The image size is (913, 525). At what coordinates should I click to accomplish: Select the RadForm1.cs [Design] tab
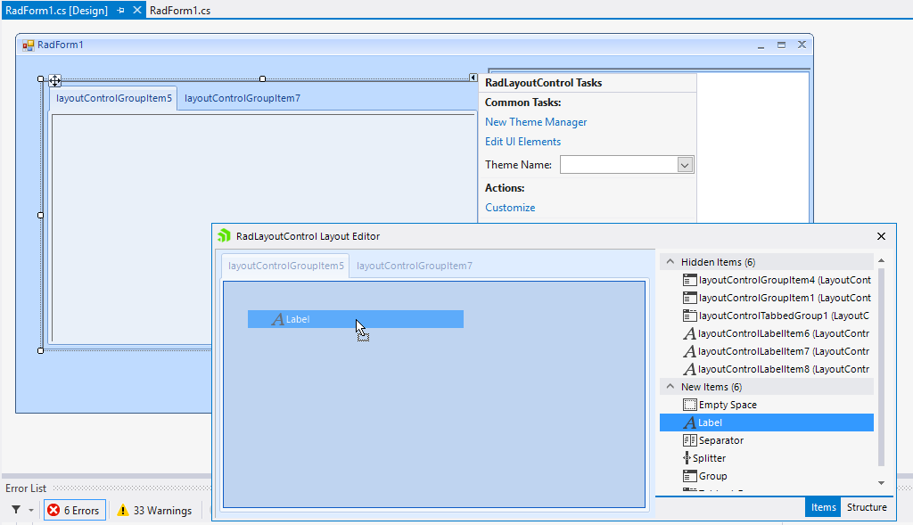pos(56,11)
